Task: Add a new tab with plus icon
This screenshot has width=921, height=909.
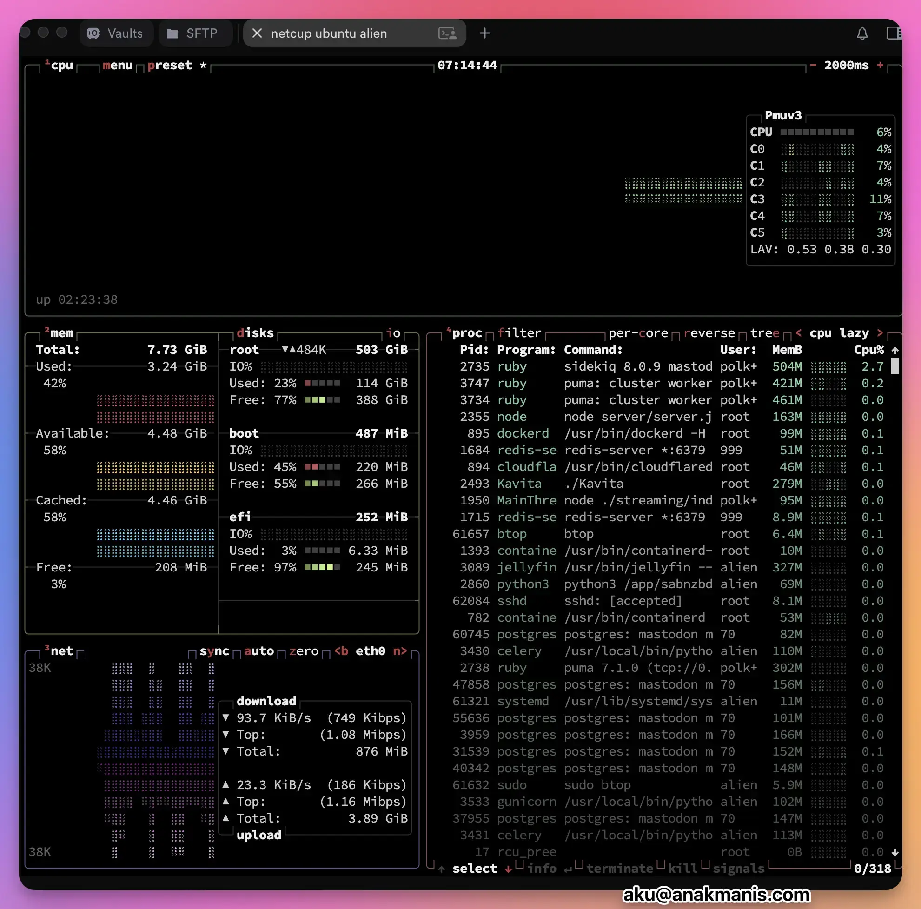Action: 485,33
